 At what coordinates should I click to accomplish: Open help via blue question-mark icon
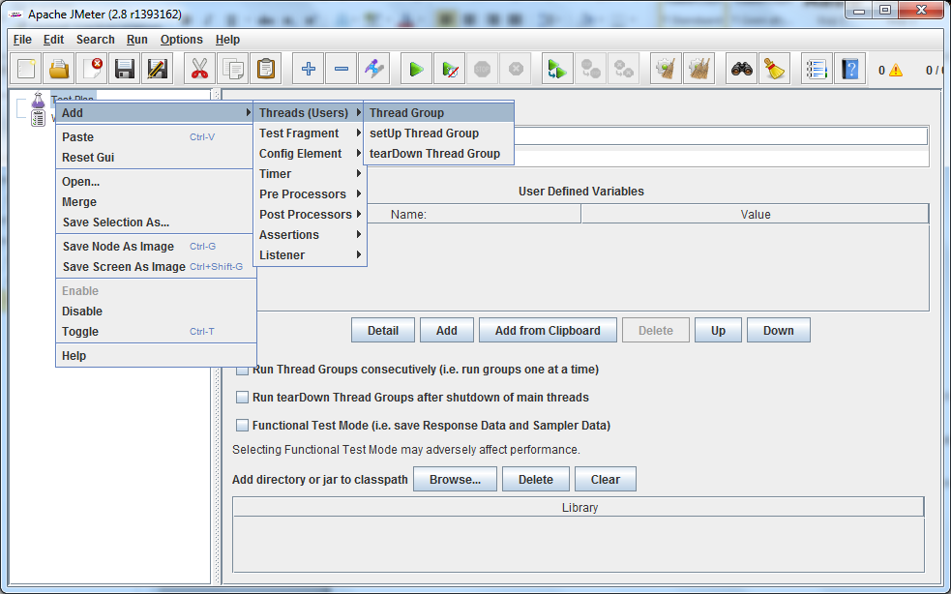(x=849, y=69)
